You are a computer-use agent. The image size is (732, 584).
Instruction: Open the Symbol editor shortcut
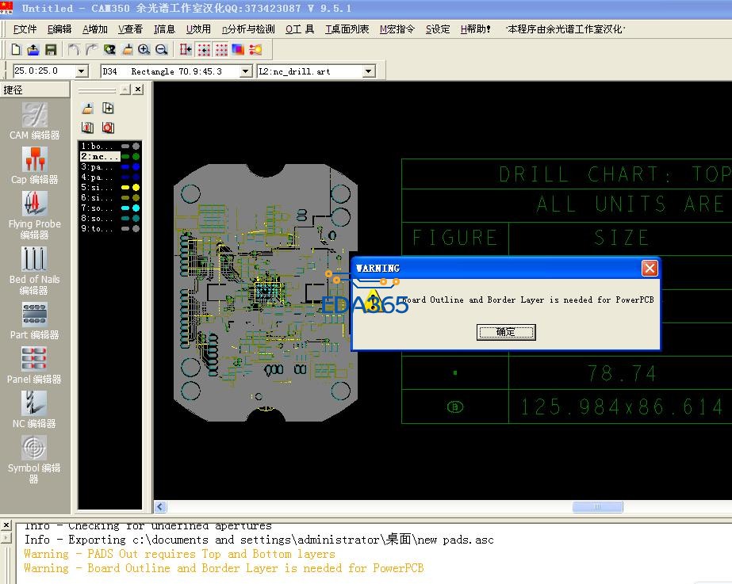coord(35,460)
